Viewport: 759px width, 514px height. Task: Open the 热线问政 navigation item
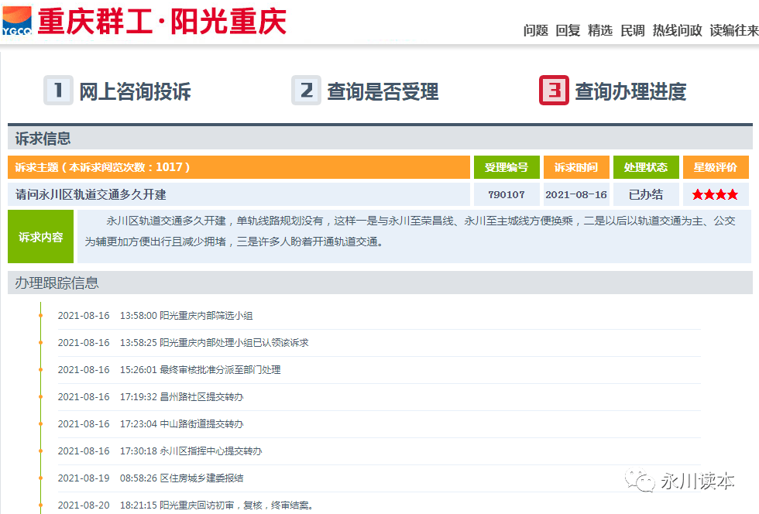pyautogui.click(x=677, y=30)
